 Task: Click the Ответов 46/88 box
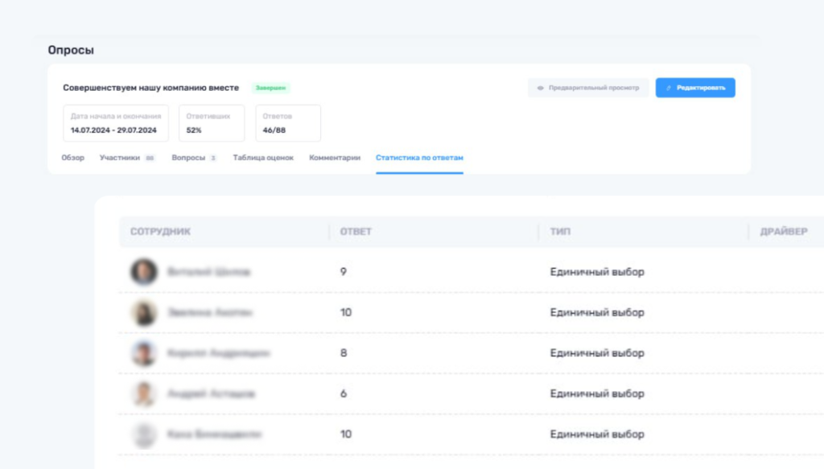(x=288, y=123)
